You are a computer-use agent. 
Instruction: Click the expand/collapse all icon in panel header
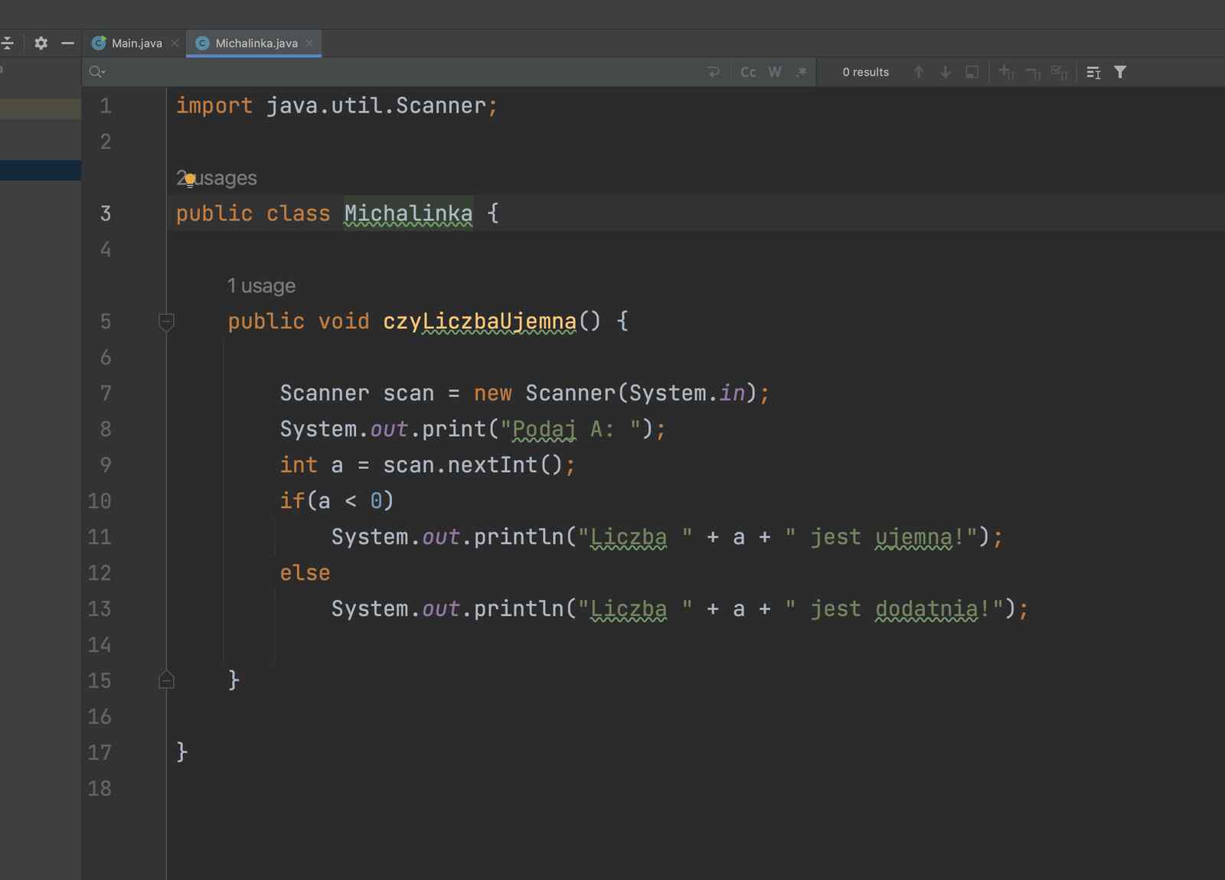click(x=7, y=43)
